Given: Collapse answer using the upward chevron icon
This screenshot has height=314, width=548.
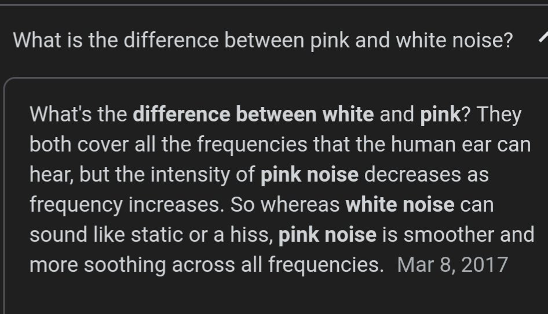Looking at the screenshot, I should click(543, 36).
